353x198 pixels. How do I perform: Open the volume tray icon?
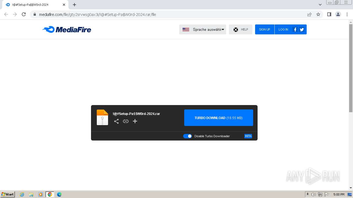pyautogui.click(x=314, y=194)
